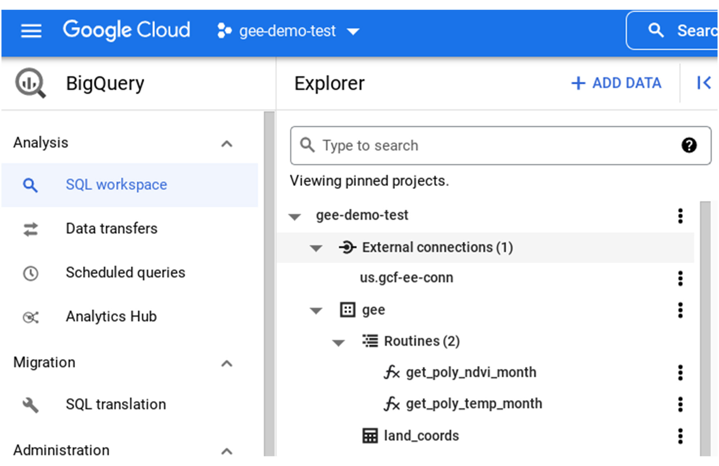This screenshot has width=719, height=466.
Task: Click the Migration section heading
Action: (x=44, y=362)
